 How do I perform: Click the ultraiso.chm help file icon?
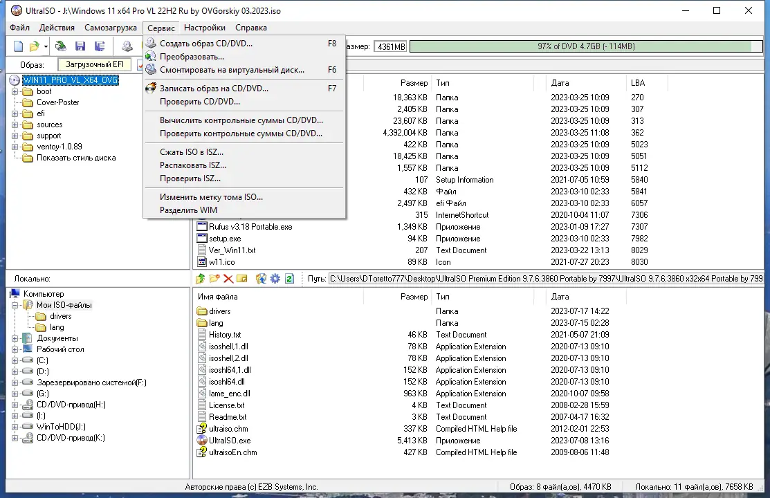point(202,429)
